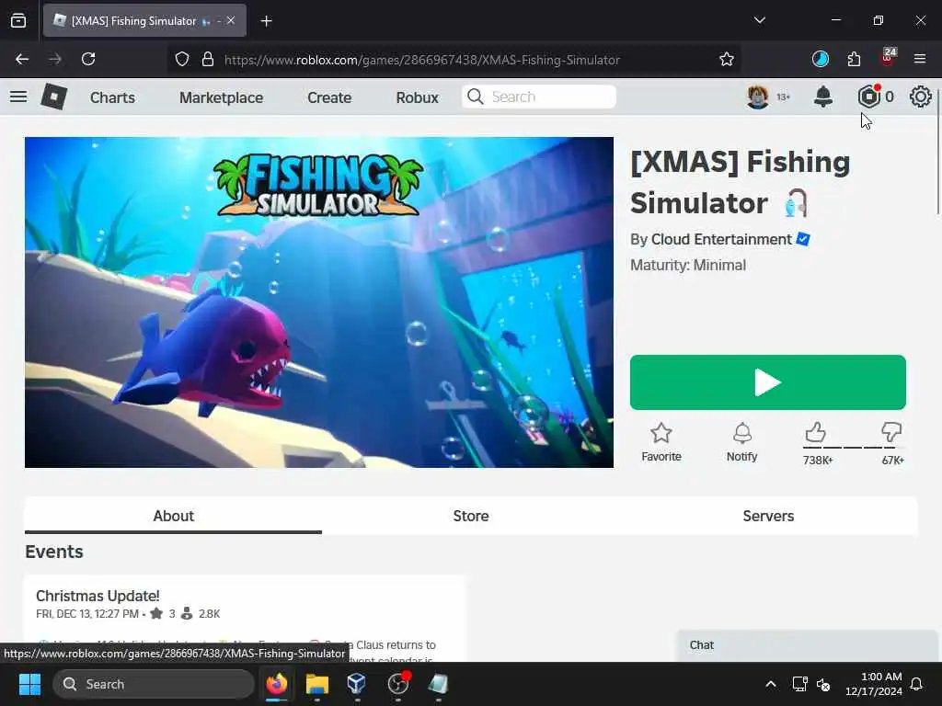Screen dimensions: 942x706
Task: Open the Roblox settings gear
Action: (920, 97)
